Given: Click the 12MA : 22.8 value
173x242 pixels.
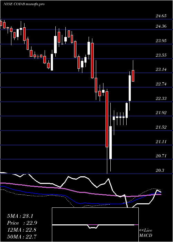Looking at the screenshot, I should pos(21,230).
